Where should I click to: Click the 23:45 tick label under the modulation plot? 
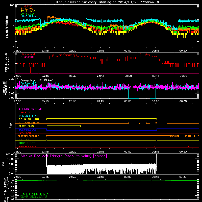[100, 101]
